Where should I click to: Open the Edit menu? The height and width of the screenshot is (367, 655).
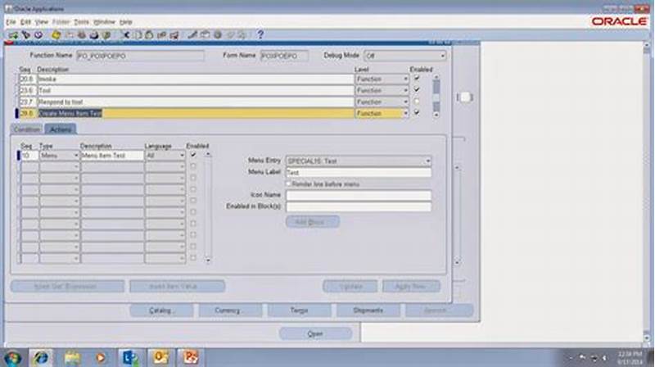(x=26, y=22)
